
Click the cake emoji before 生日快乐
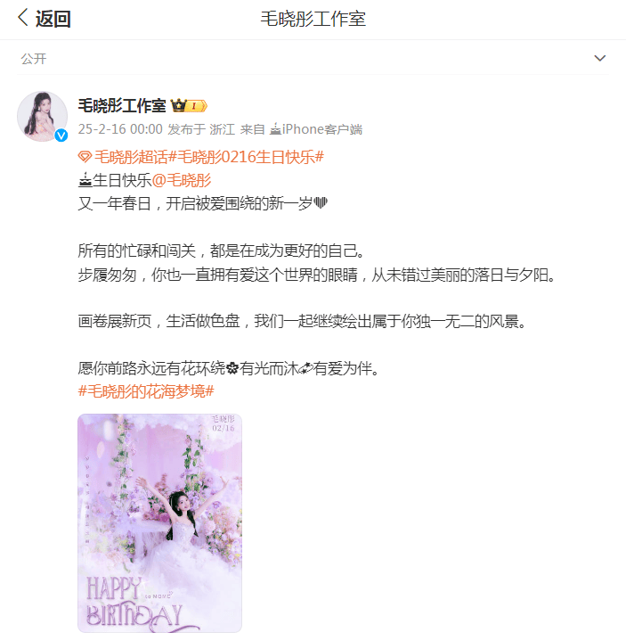pyautogui.click(x=85, y=180)
